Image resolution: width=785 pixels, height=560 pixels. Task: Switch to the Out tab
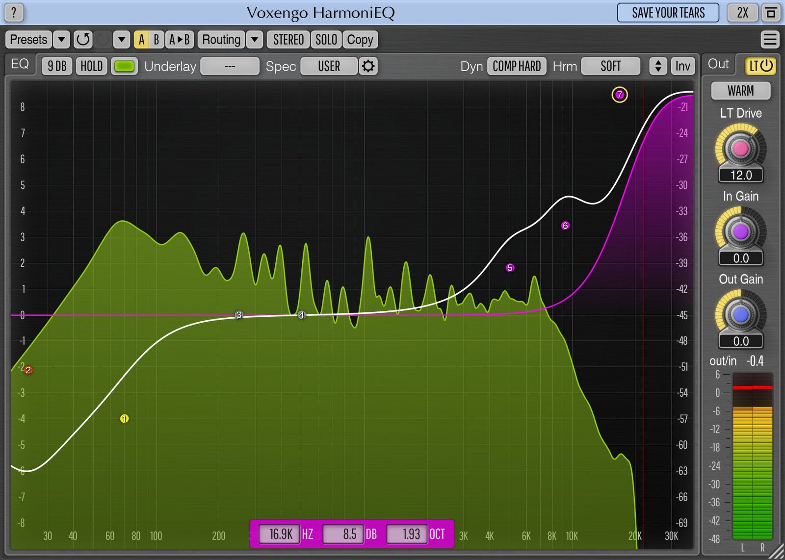click(x=718, y=64)
